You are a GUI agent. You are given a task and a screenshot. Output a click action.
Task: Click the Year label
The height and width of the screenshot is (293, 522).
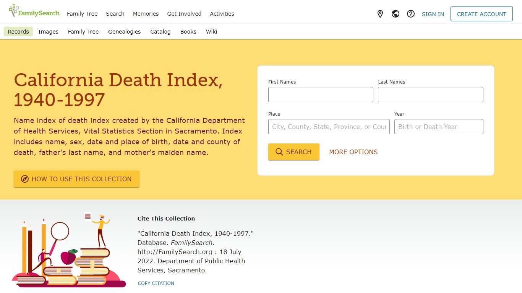(399, 114)
